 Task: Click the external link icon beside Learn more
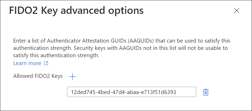tap(46, 63)
